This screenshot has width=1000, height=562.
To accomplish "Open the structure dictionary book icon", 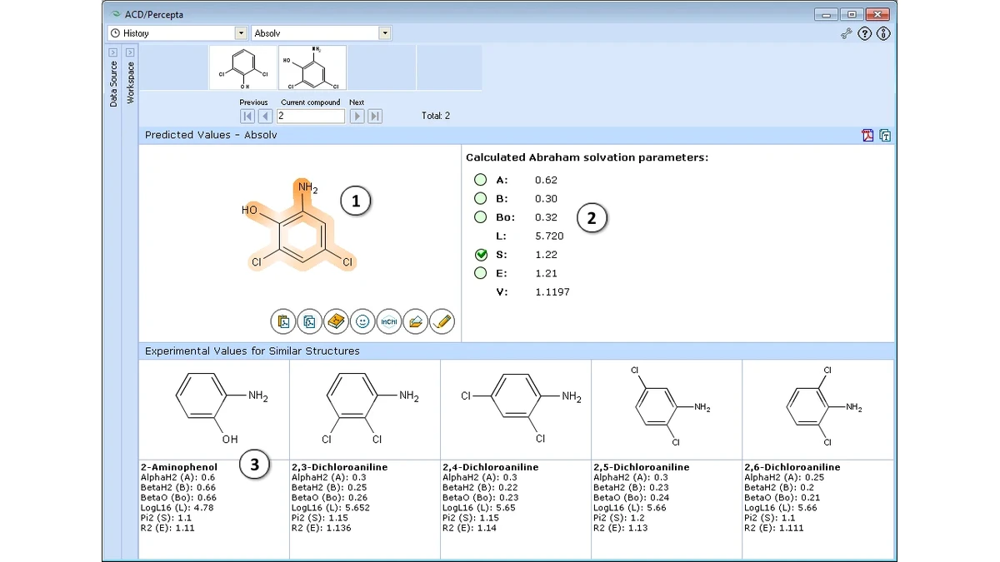I will tap(336, 321).
